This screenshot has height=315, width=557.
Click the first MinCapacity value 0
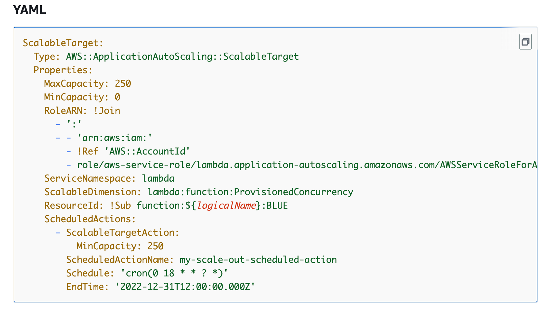(x=117, y=97)
